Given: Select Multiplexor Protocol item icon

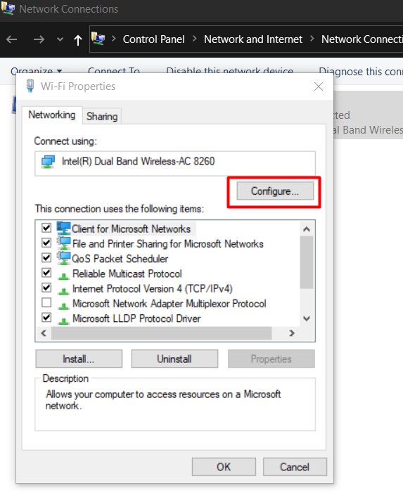Looking at the screenshot, I should click(x=63, y=306).
